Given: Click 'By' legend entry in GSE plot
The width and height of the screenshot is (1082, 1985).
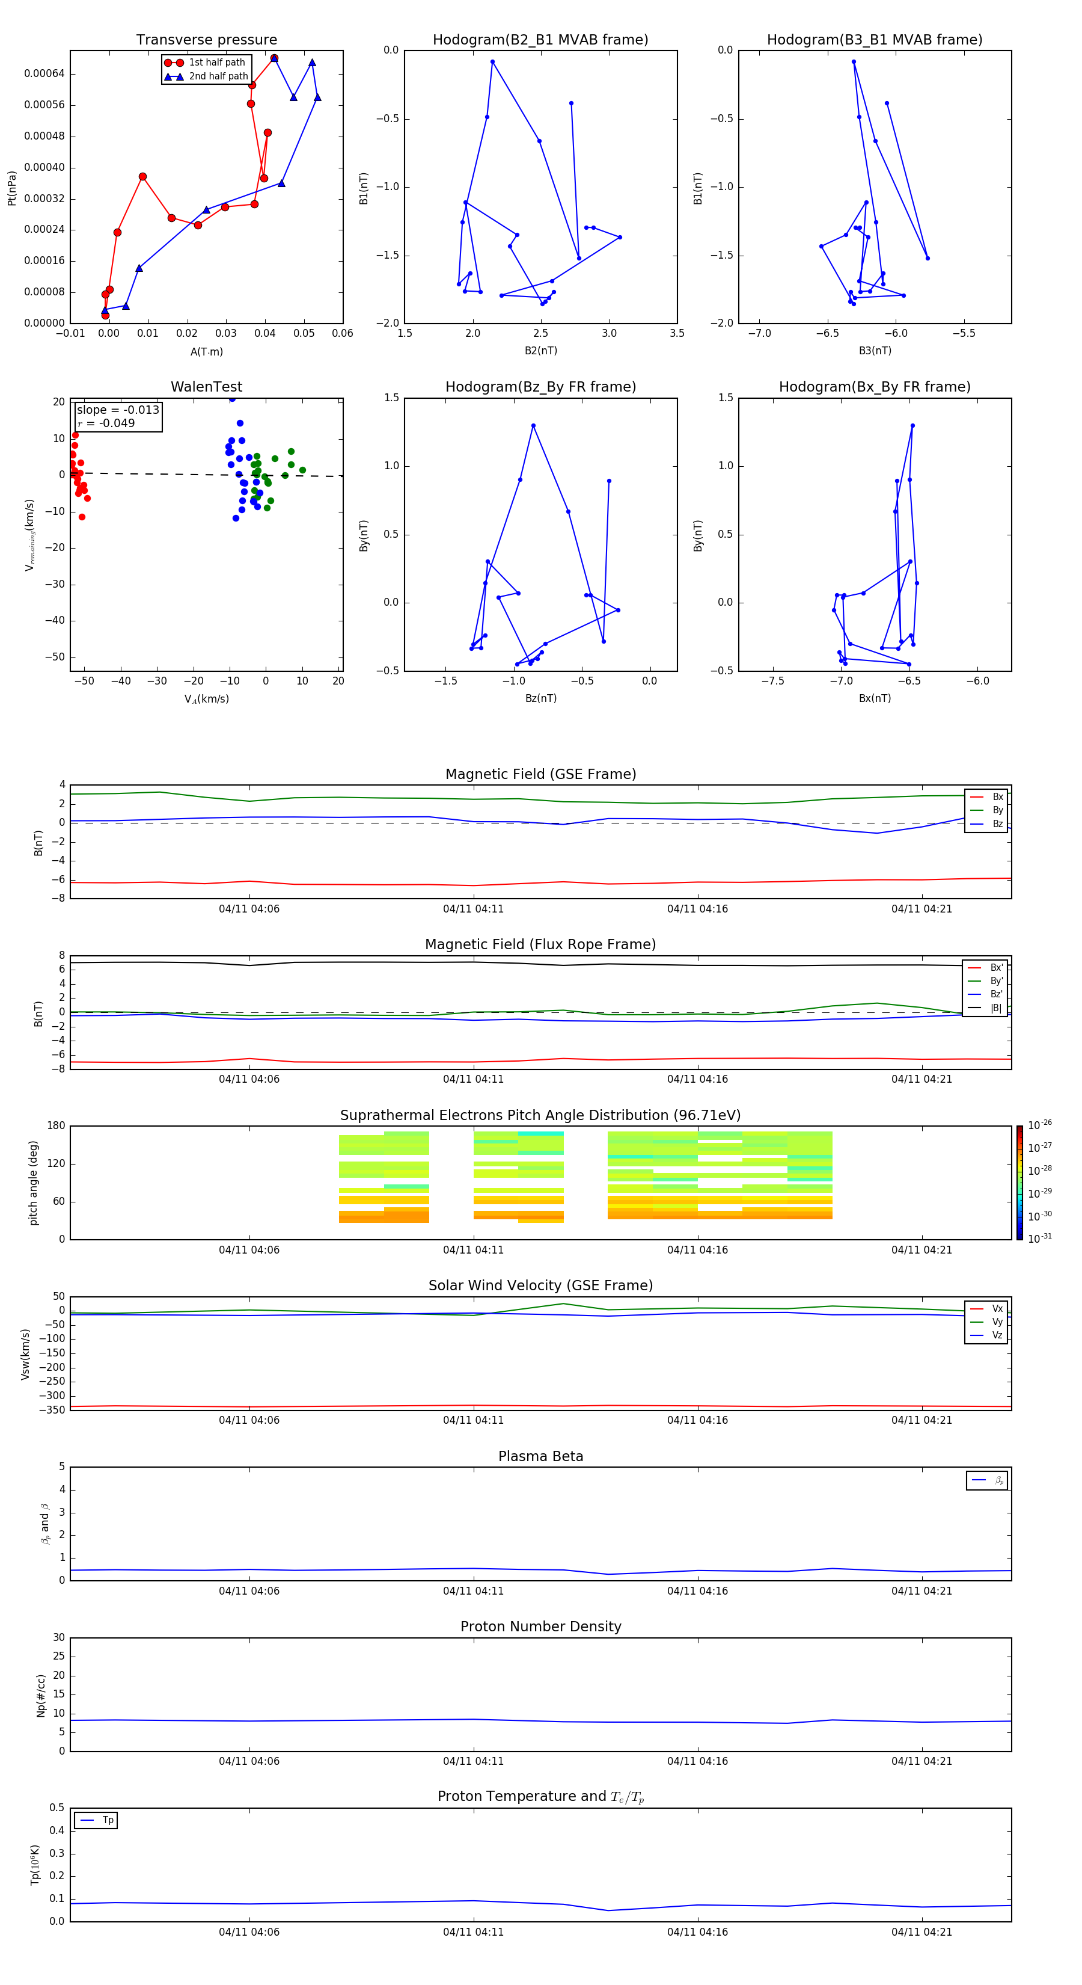Looking at the screenshot, I should click(986, 810).
